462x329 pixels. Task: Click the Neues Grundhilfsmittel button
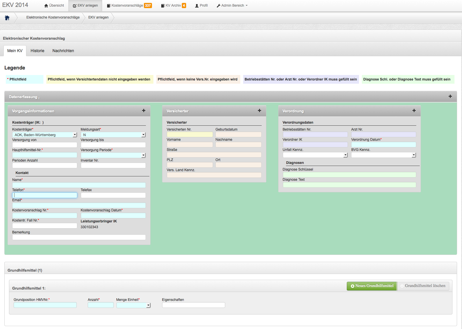[372, 286]
